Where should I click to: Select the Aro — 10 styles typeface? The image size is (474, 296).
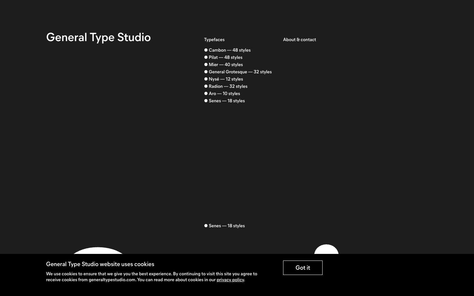(x=224, y=93)
